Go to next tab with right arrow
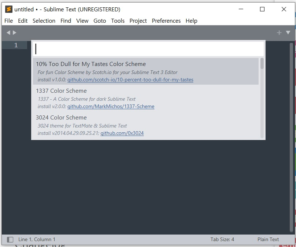The image size is (296, 247). [15, 33]
